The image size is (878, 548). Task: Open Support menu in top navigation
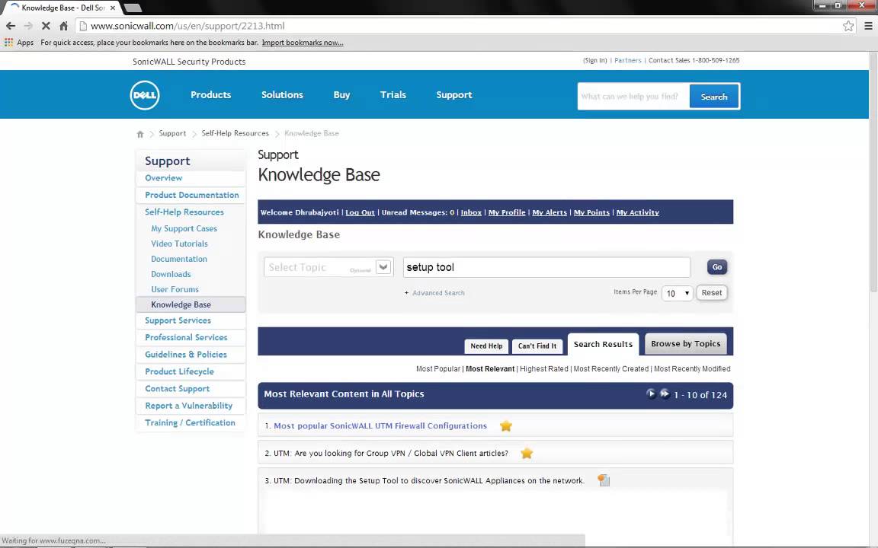tap(454, 95)
